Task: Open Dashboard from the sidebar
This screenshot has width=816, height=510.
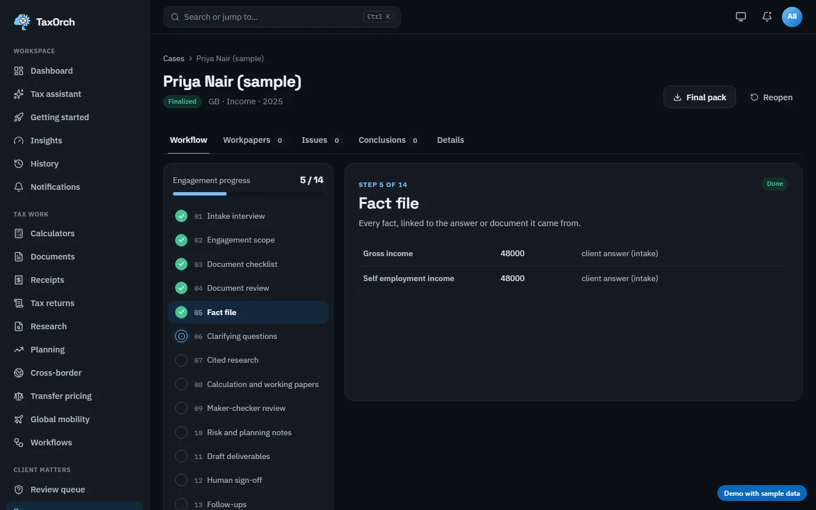Action: (74, 71)
